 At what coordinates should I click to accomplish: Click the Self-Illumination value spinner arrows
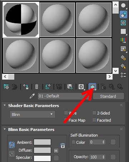[x=103, y=142]
